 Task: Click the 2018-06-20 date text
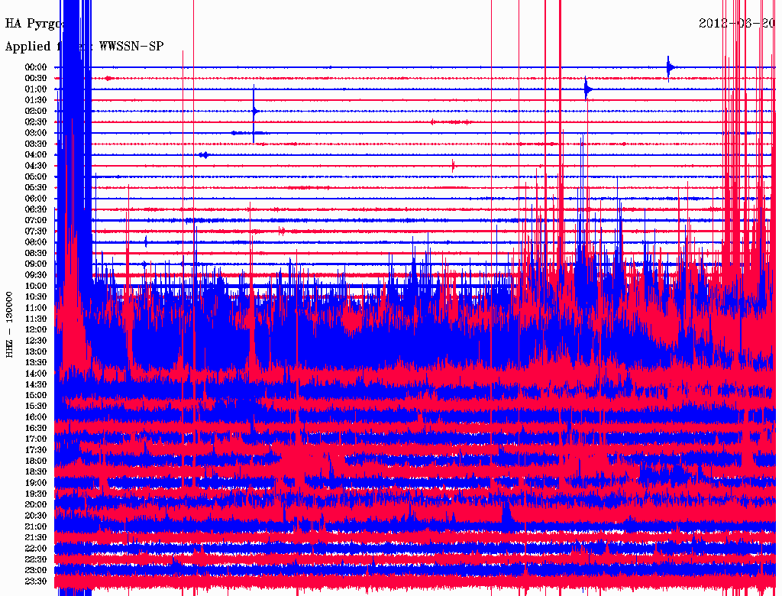[737, 23]
